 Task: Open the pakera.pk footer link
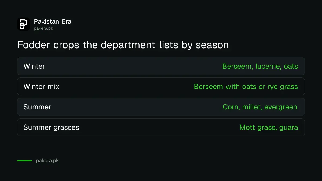click(47, 161)
